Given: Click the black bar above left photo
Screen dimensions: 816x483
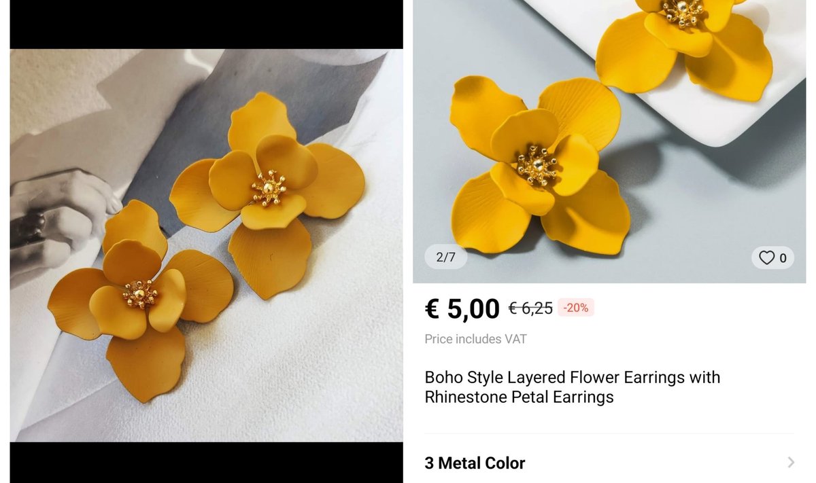Looking at the screenshot, I should pyautogui.click(x=206, y=24).
